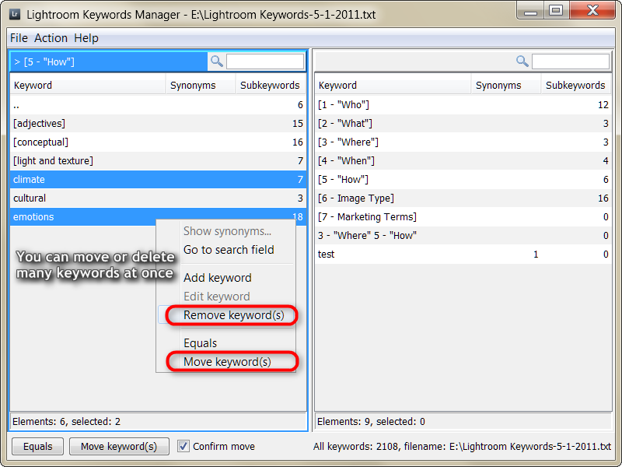Choose Move keyword(s) in context menu
Screen dimensions: 622x467
(227, 362)
